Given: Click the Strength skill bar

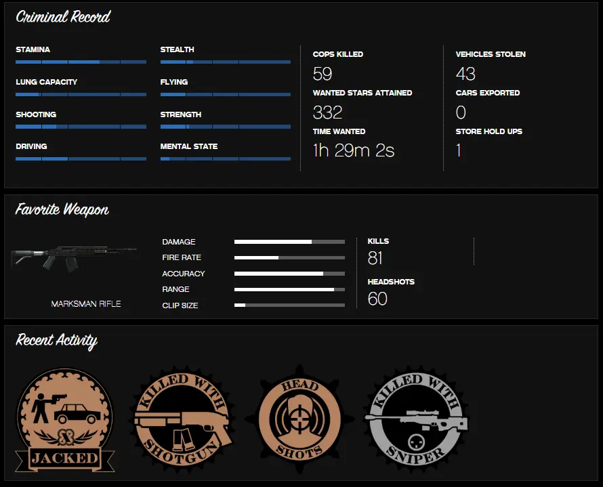Looking at the screenshot, I should tap(226, 127).
